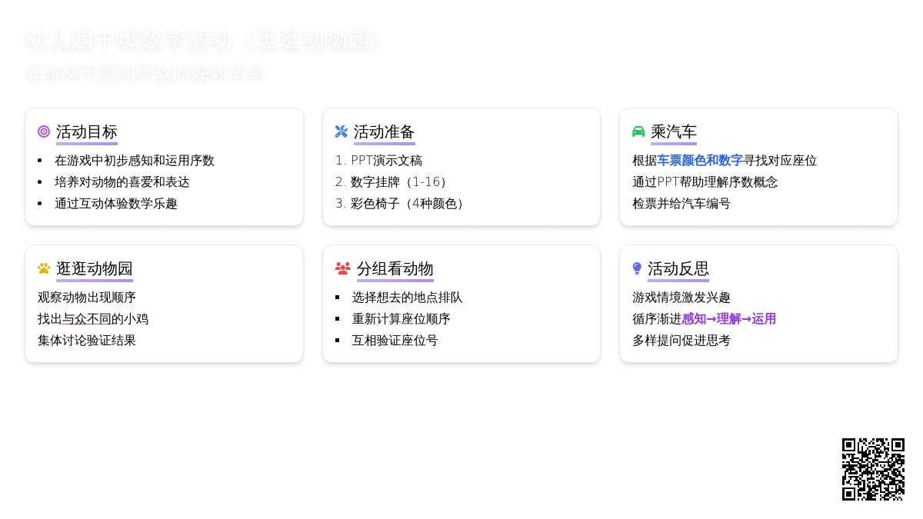Click the blue tools icon beside 活动准备

pyautogui.click(x=342, y=131)
